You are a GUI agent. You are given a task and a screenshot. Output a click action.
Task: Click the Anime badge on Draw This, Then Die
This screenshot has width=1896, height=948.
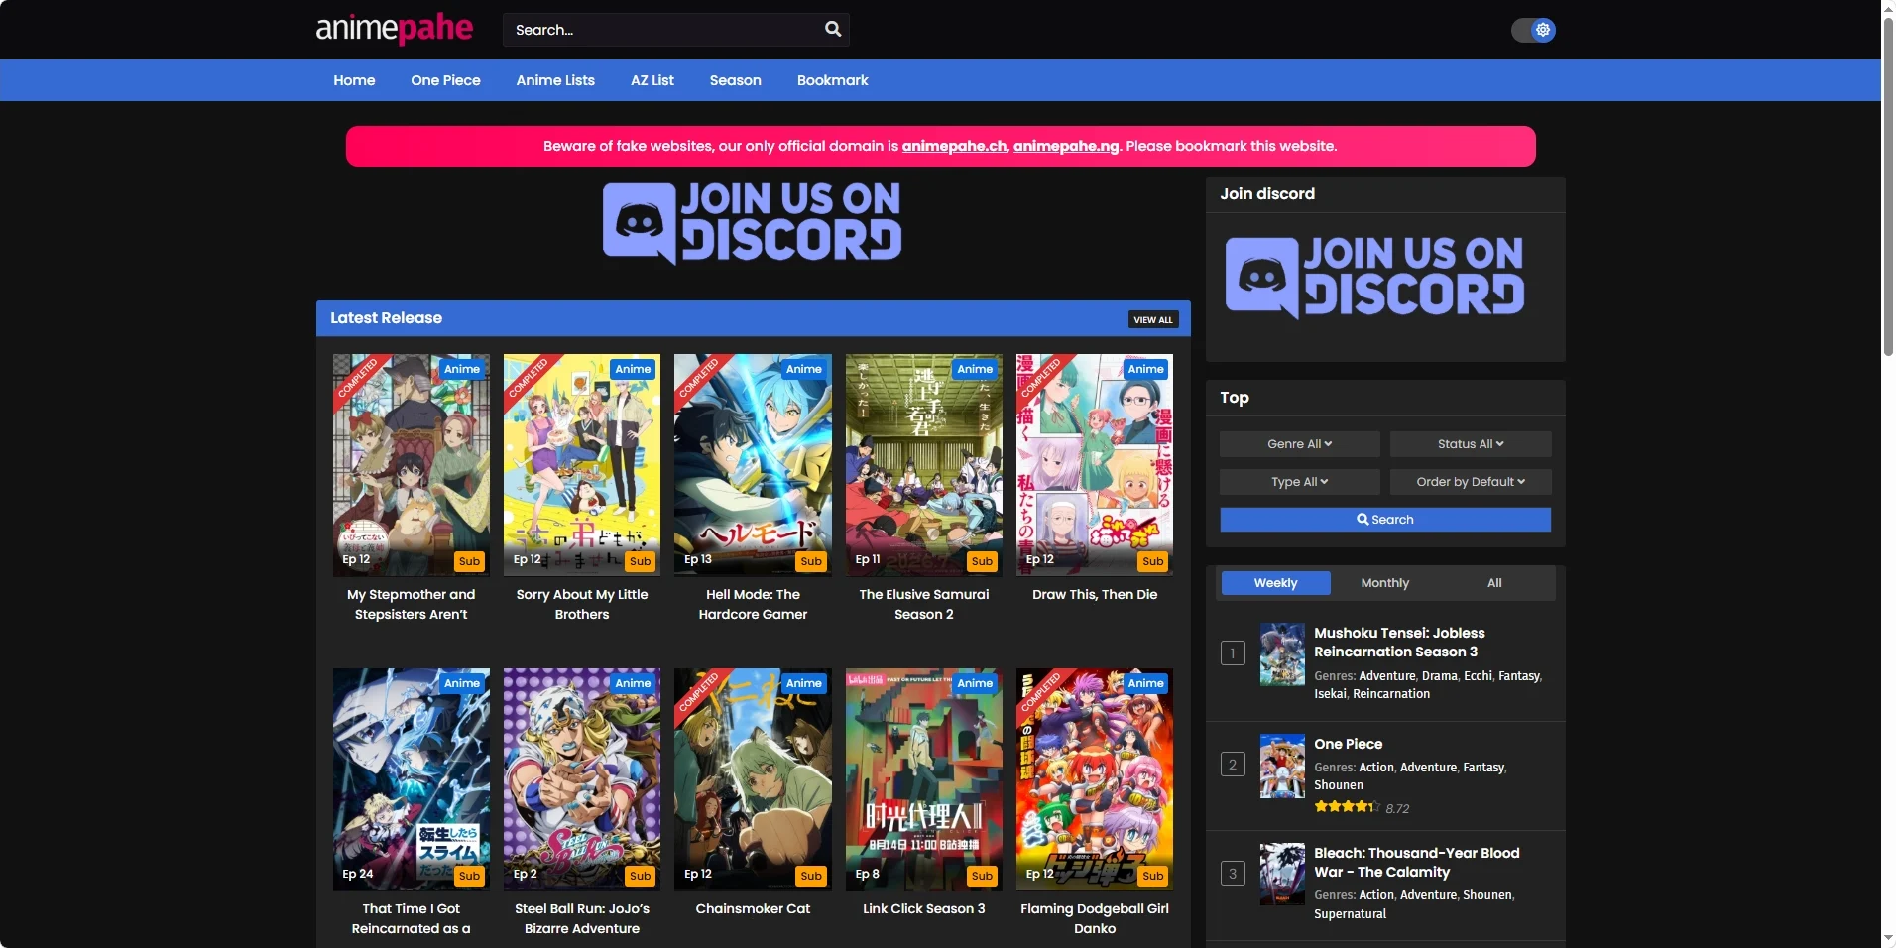click(1145, 369)
